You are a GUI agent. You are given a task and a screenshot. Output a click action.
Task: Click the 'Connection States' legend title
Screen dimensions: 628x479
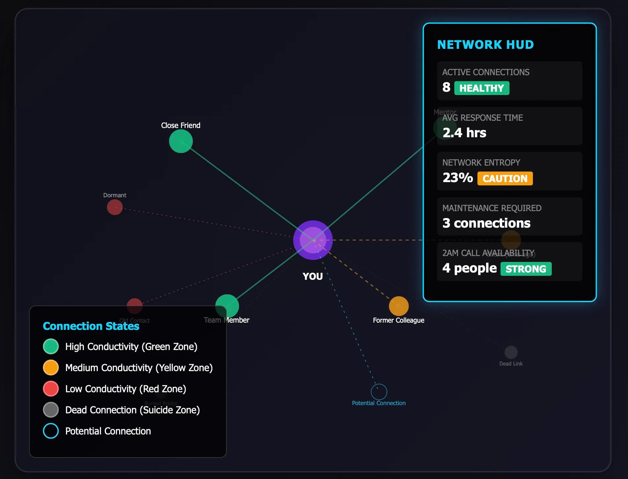coord(91,326)
